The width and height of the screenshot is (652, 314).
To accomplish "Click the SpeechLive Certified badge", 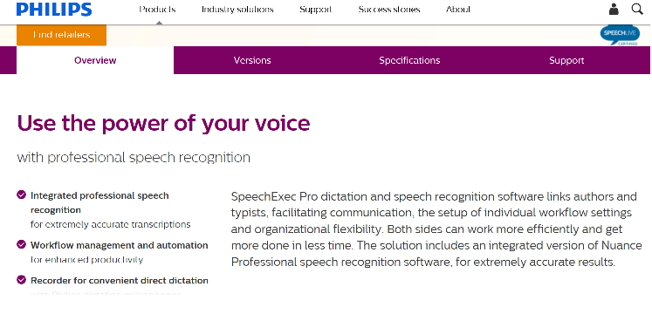I will [x=620, y=35].
